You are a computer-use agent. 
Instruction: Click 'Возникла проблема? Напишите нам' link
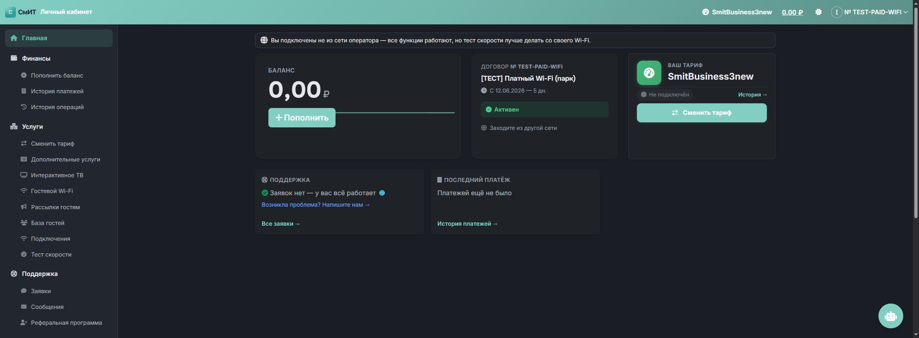pyautogui.click(x=315, y=205)
